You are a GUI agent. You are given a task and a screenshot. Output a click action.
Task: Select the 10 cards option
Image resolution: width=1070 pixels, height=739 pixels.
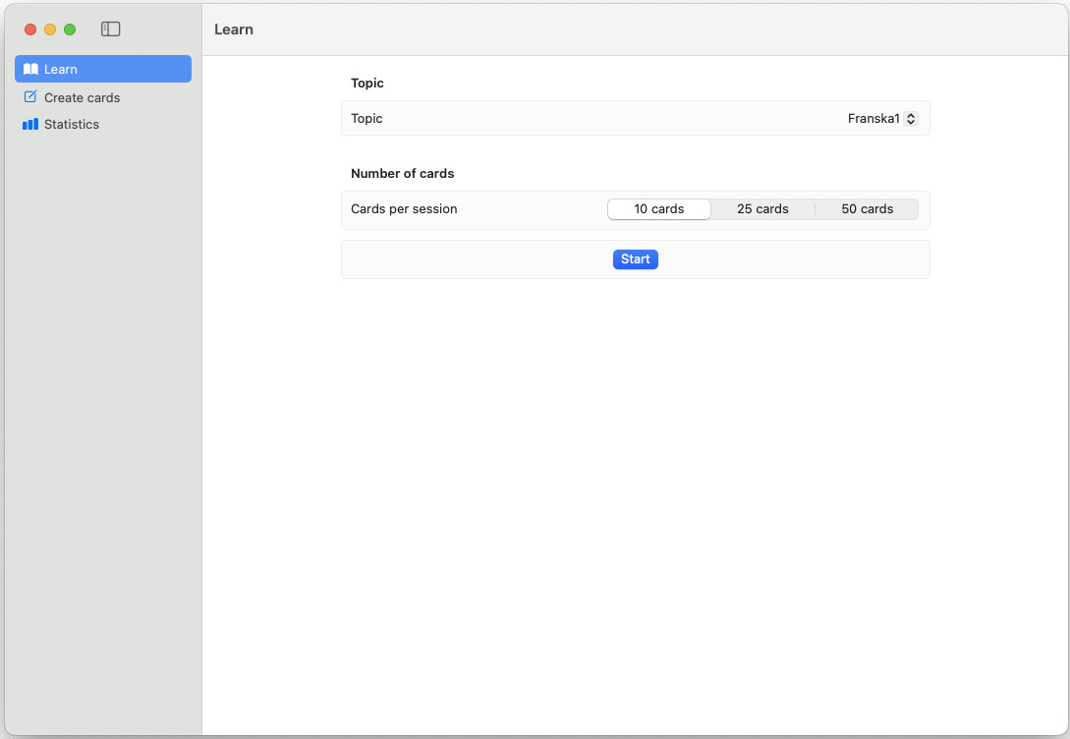[x=658, y=209]
